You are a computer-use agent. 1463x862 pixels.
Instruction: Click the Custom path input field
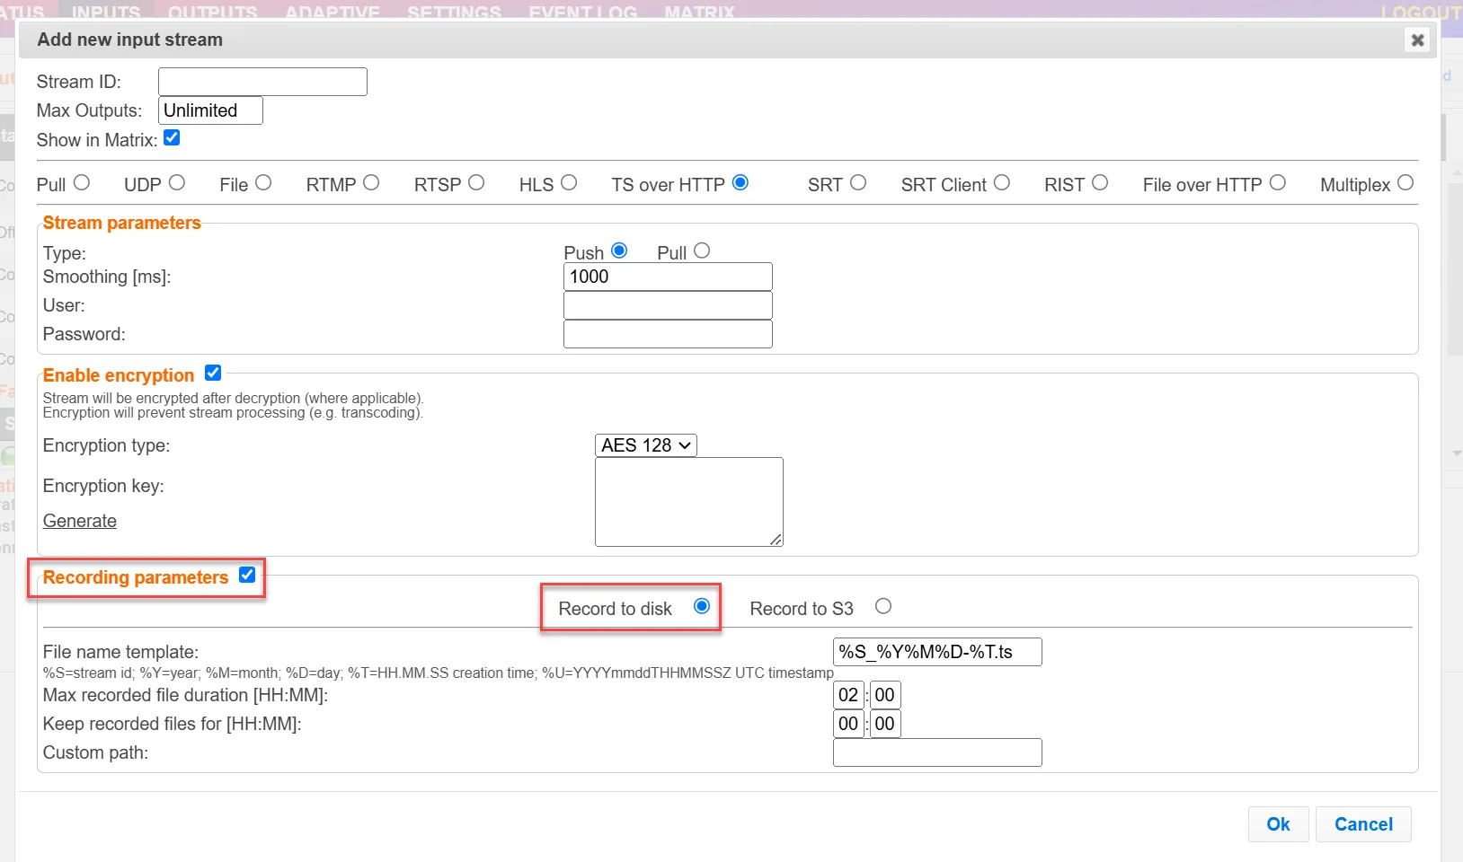(936, 752)
